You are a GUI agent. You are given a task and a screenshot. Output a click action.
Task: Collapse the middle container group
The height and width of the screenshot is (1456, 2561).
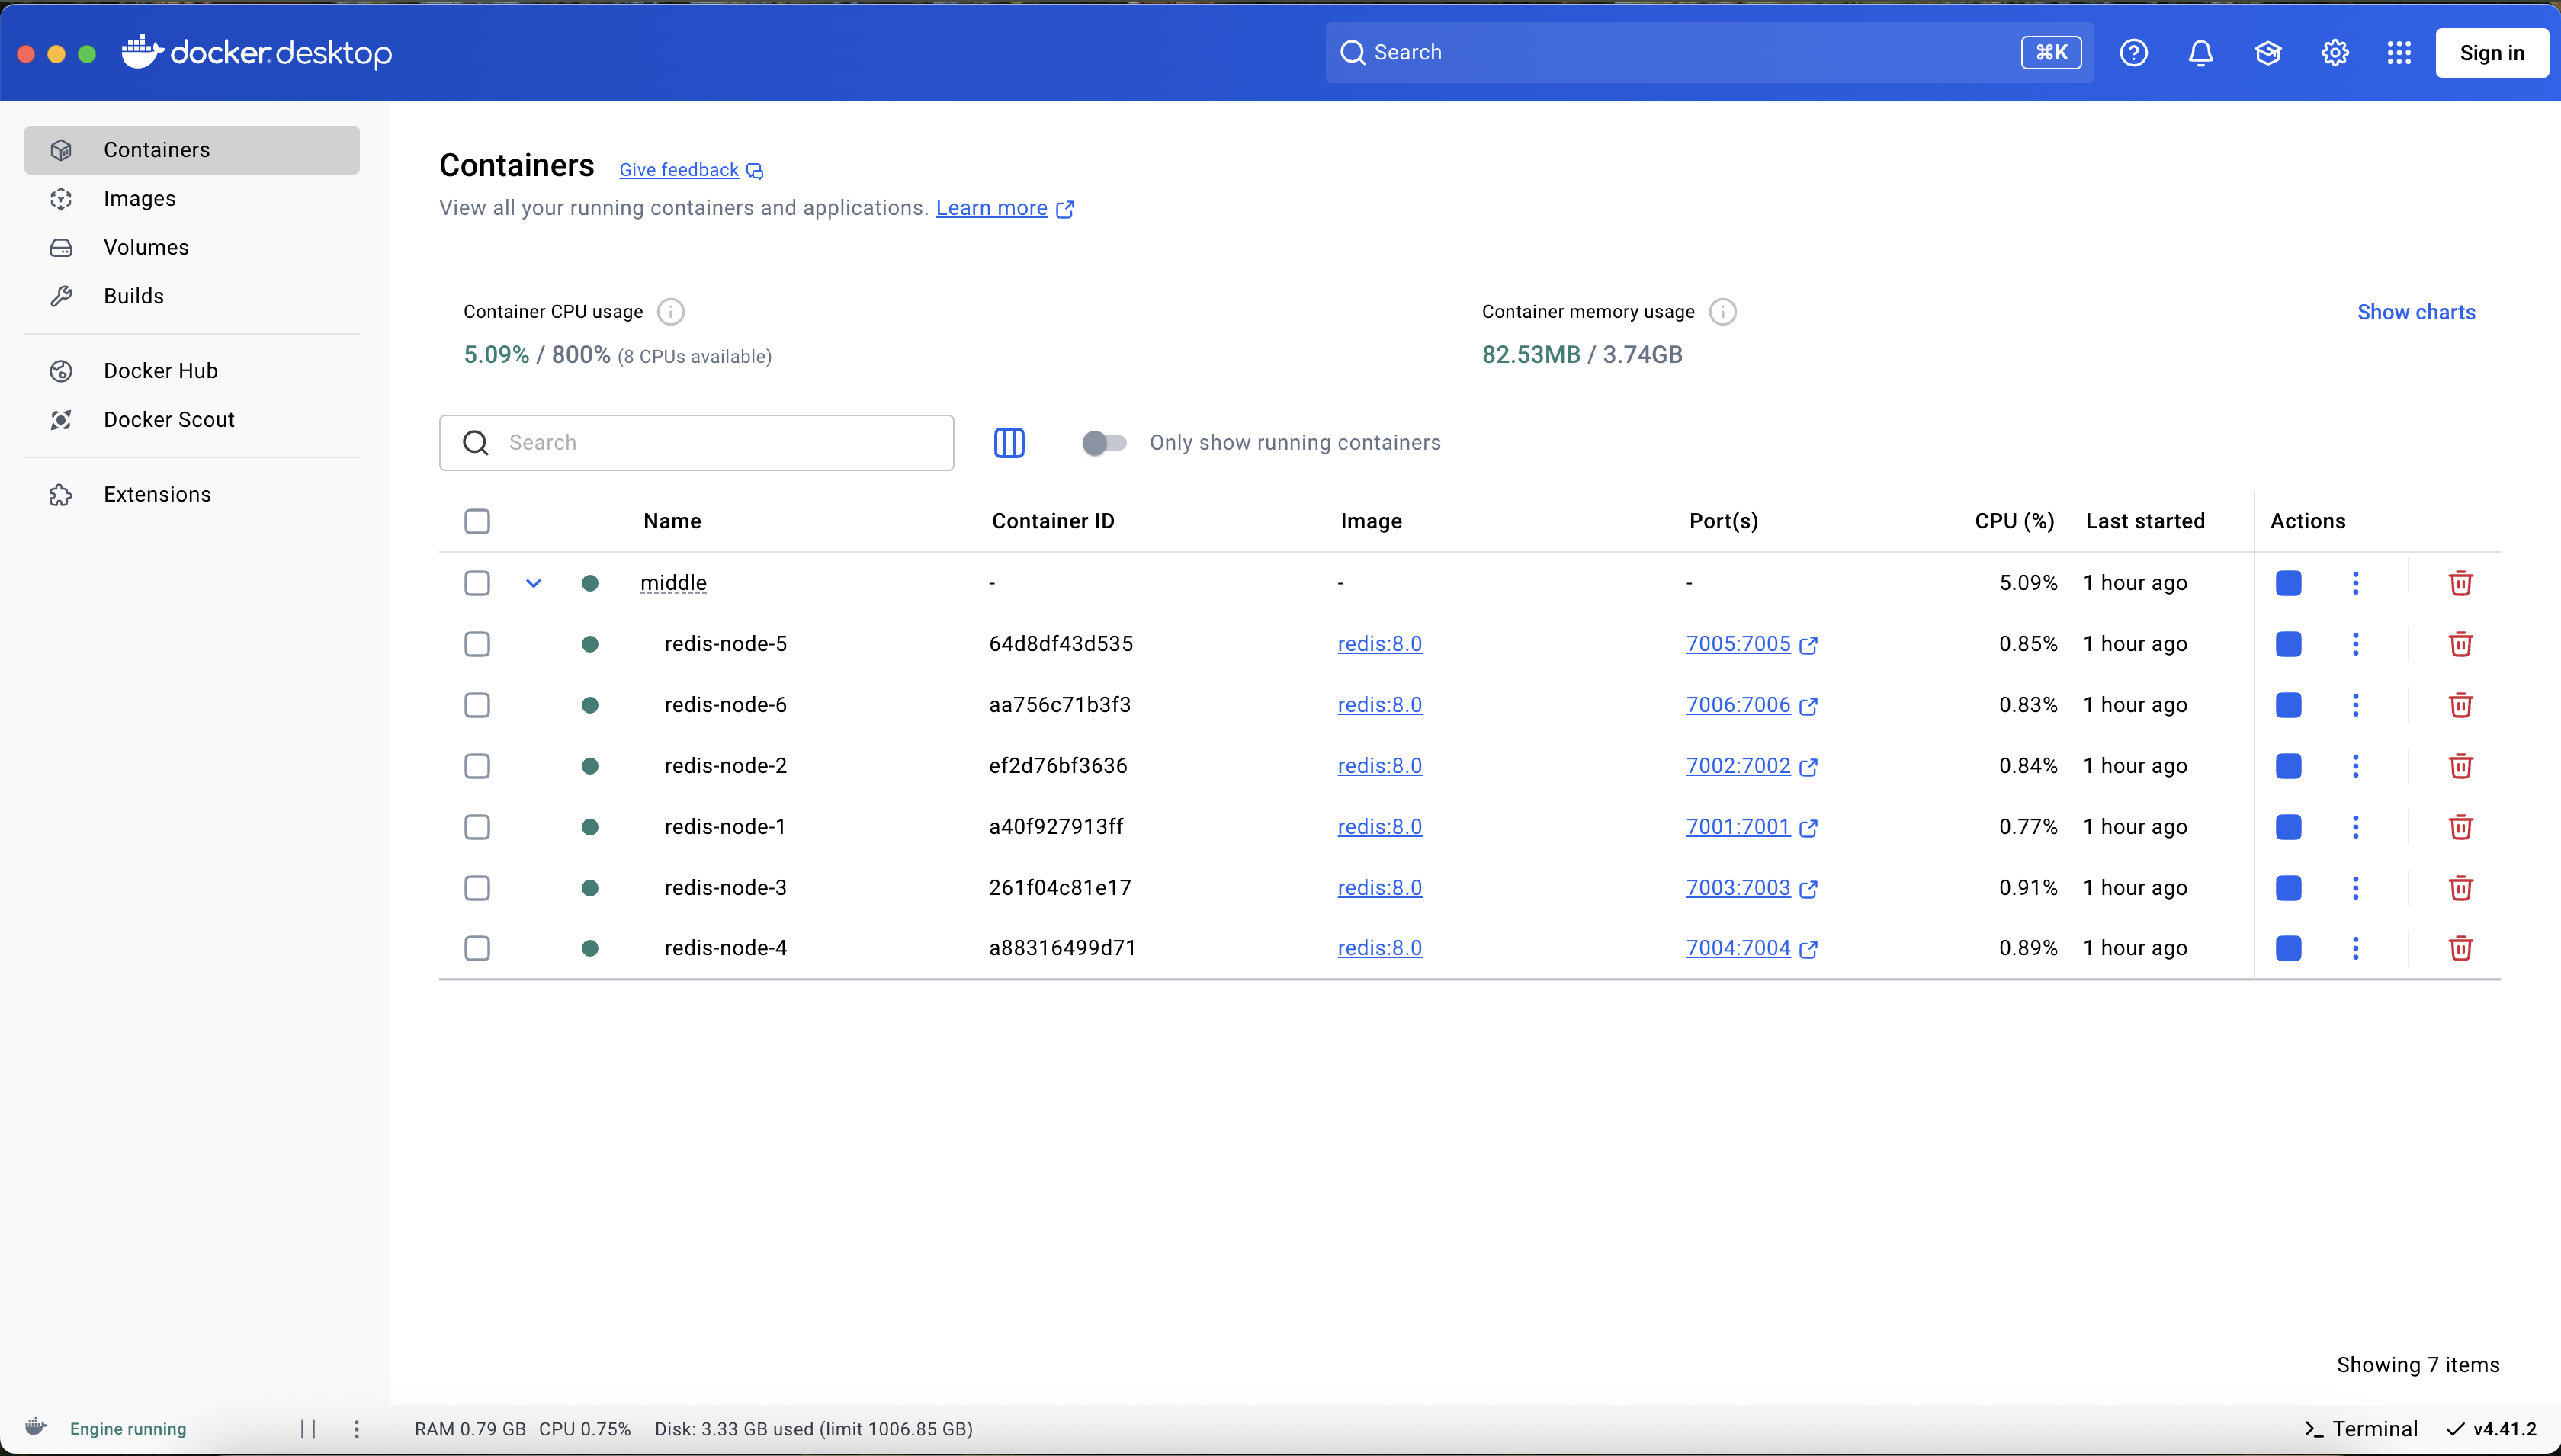[x=533, y=583]
